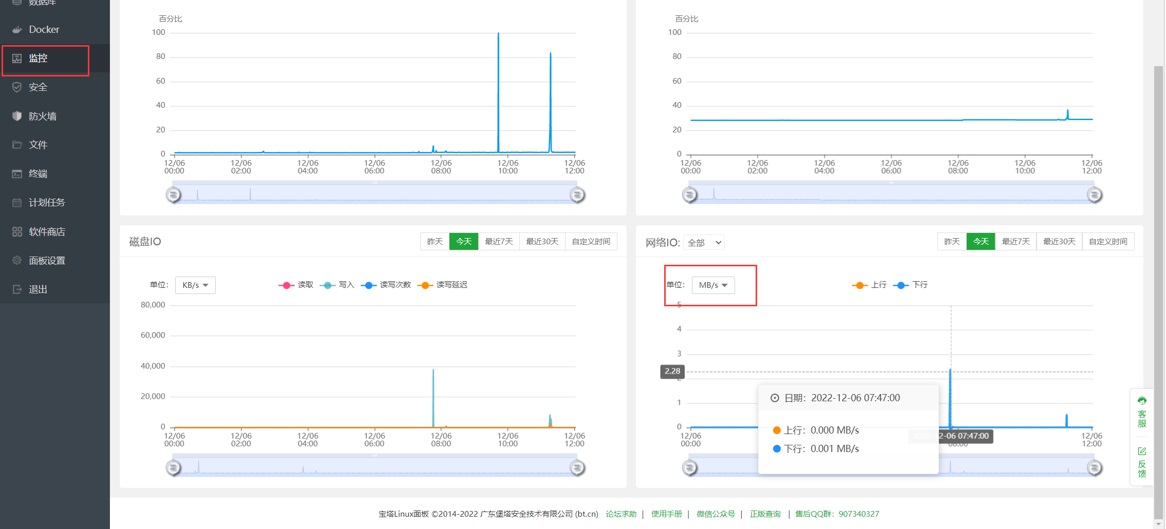Click the security shield icon in sidebar

(17, 87)
